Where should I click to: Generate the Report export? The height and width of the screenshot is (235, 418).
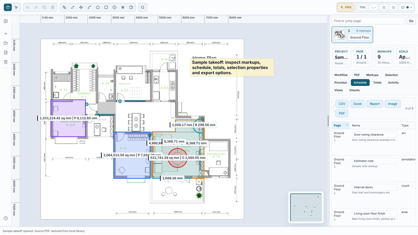click(374, 104)
